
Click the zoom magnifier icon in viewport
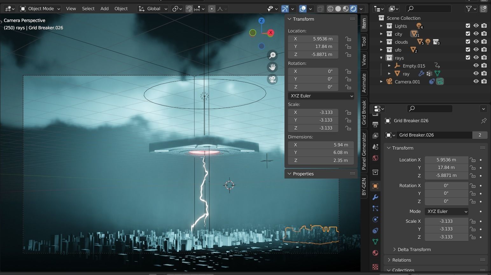[x=272, y=55]
